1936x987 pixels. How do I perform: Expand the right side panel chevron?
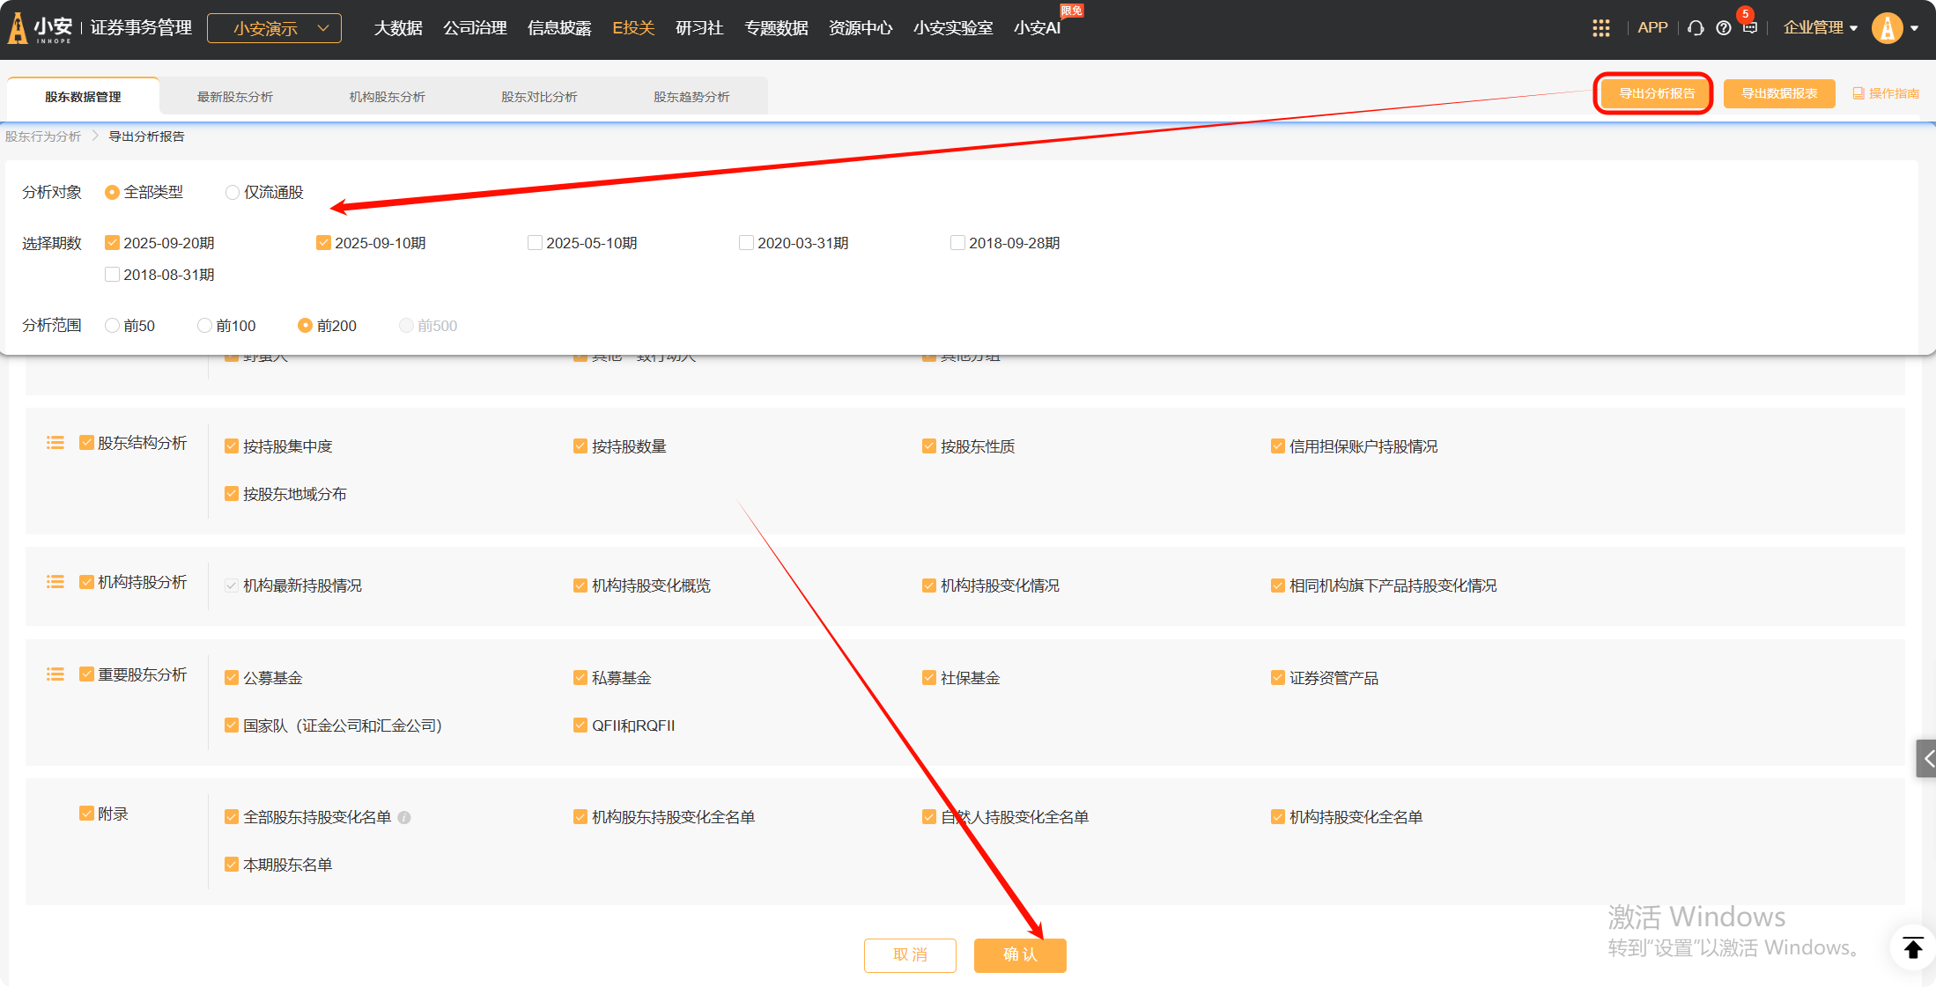click(x=1926, y=758)
